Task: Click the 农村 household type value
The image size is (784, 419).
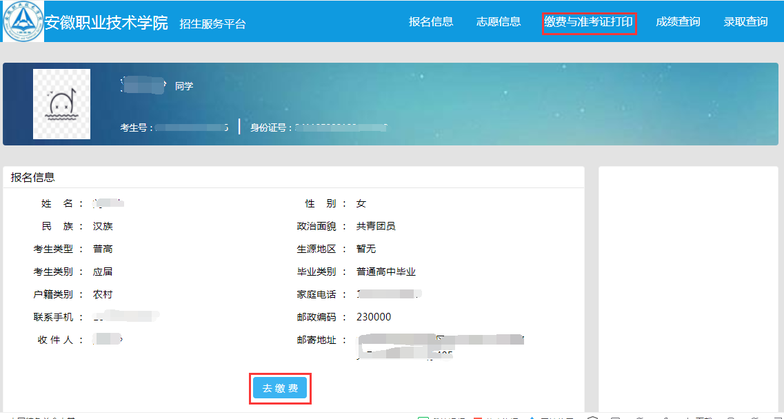Action: [x=103, y=295]
